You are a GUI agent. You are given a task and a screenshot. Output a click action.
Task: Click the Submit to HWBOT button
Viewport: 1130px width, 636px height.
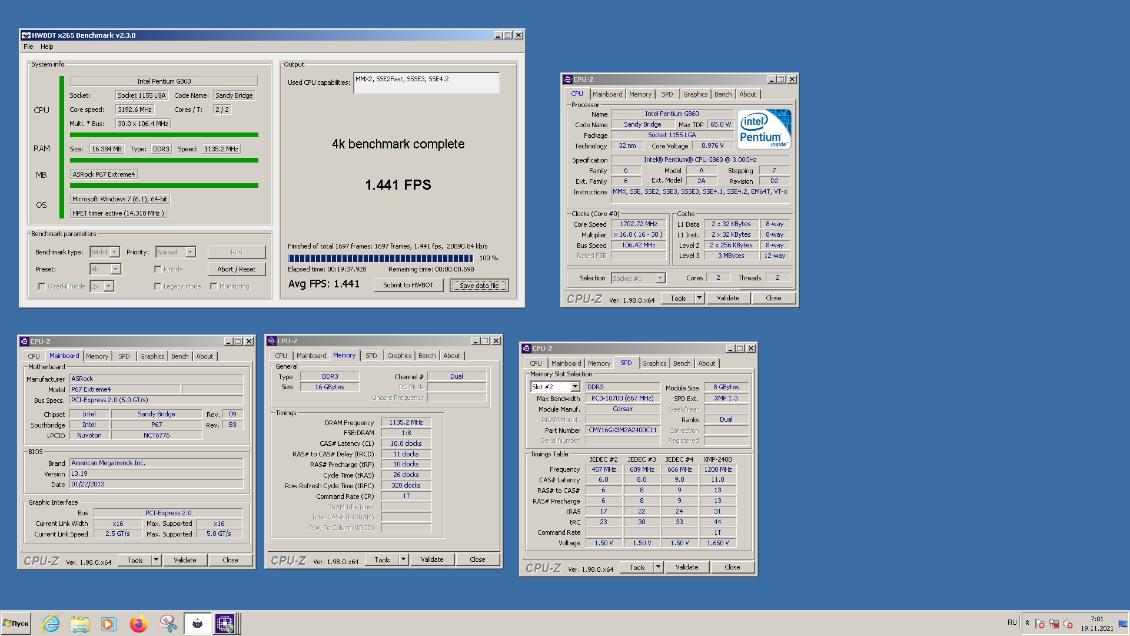click(408, 285)
